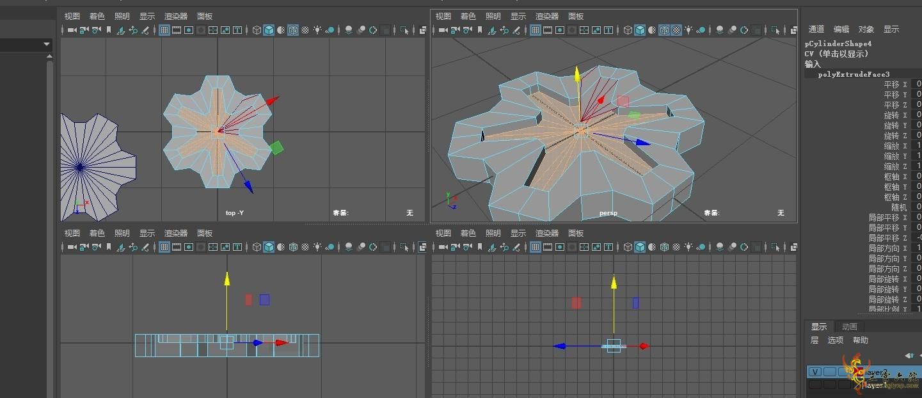Click Gate Mask icon in perspective viewport
The height and width of the screenshot is (398, 922).
[x=572, y=30]
